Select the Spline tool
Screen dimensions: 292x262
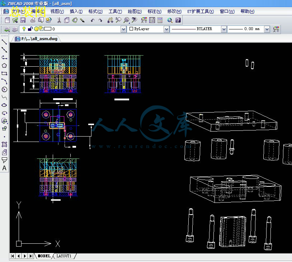(4, 97)
